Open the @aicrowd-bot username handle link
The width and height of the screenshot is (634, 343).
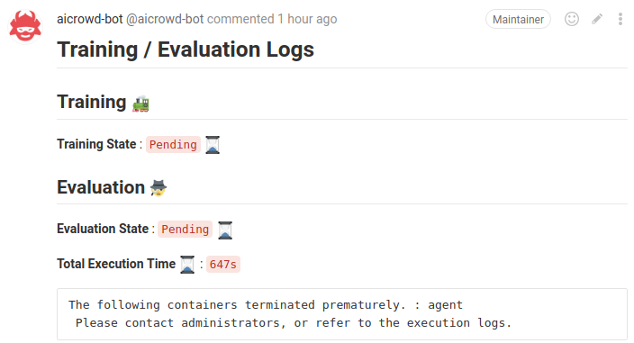point(165,19)
